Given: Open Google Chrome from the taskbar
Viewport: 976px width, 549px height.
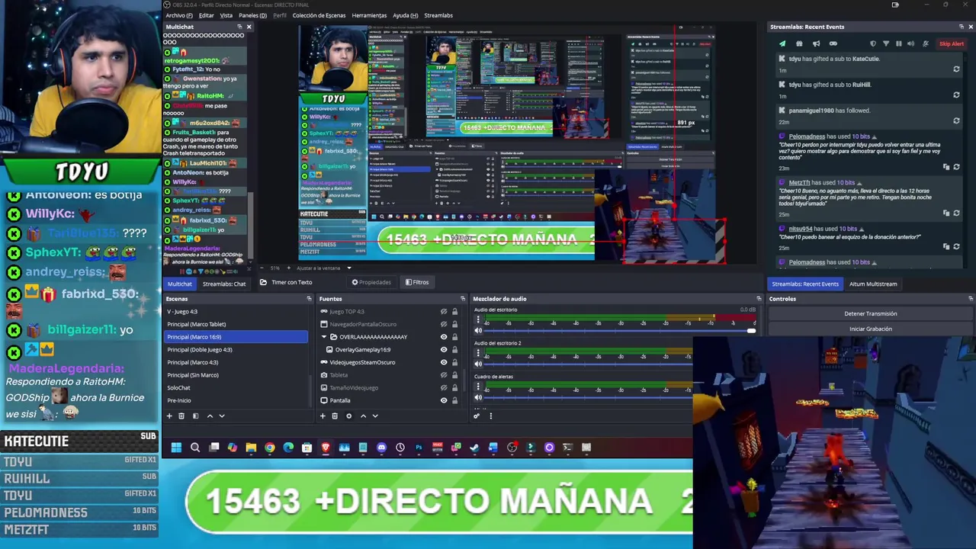Looking at the screenshot, I should coord(270,448).
